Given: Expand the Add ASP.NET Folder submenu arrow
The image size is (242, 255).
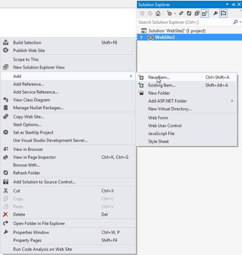Looking at the screenshot, I should [232, 101].
